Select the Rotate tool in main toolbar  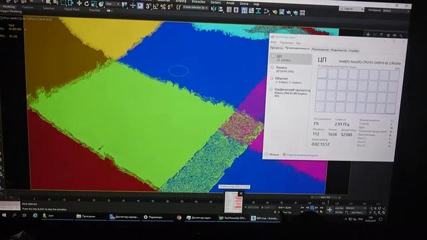pos(87,3)
